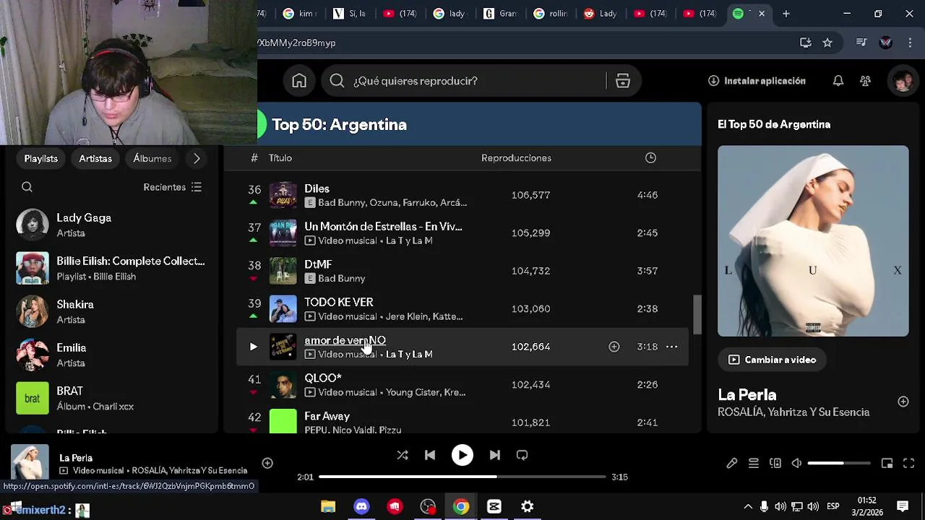Image resolution: width=925 pixels, height=520 pixels.
Task: Connect to a device icon
Action: 775,463
